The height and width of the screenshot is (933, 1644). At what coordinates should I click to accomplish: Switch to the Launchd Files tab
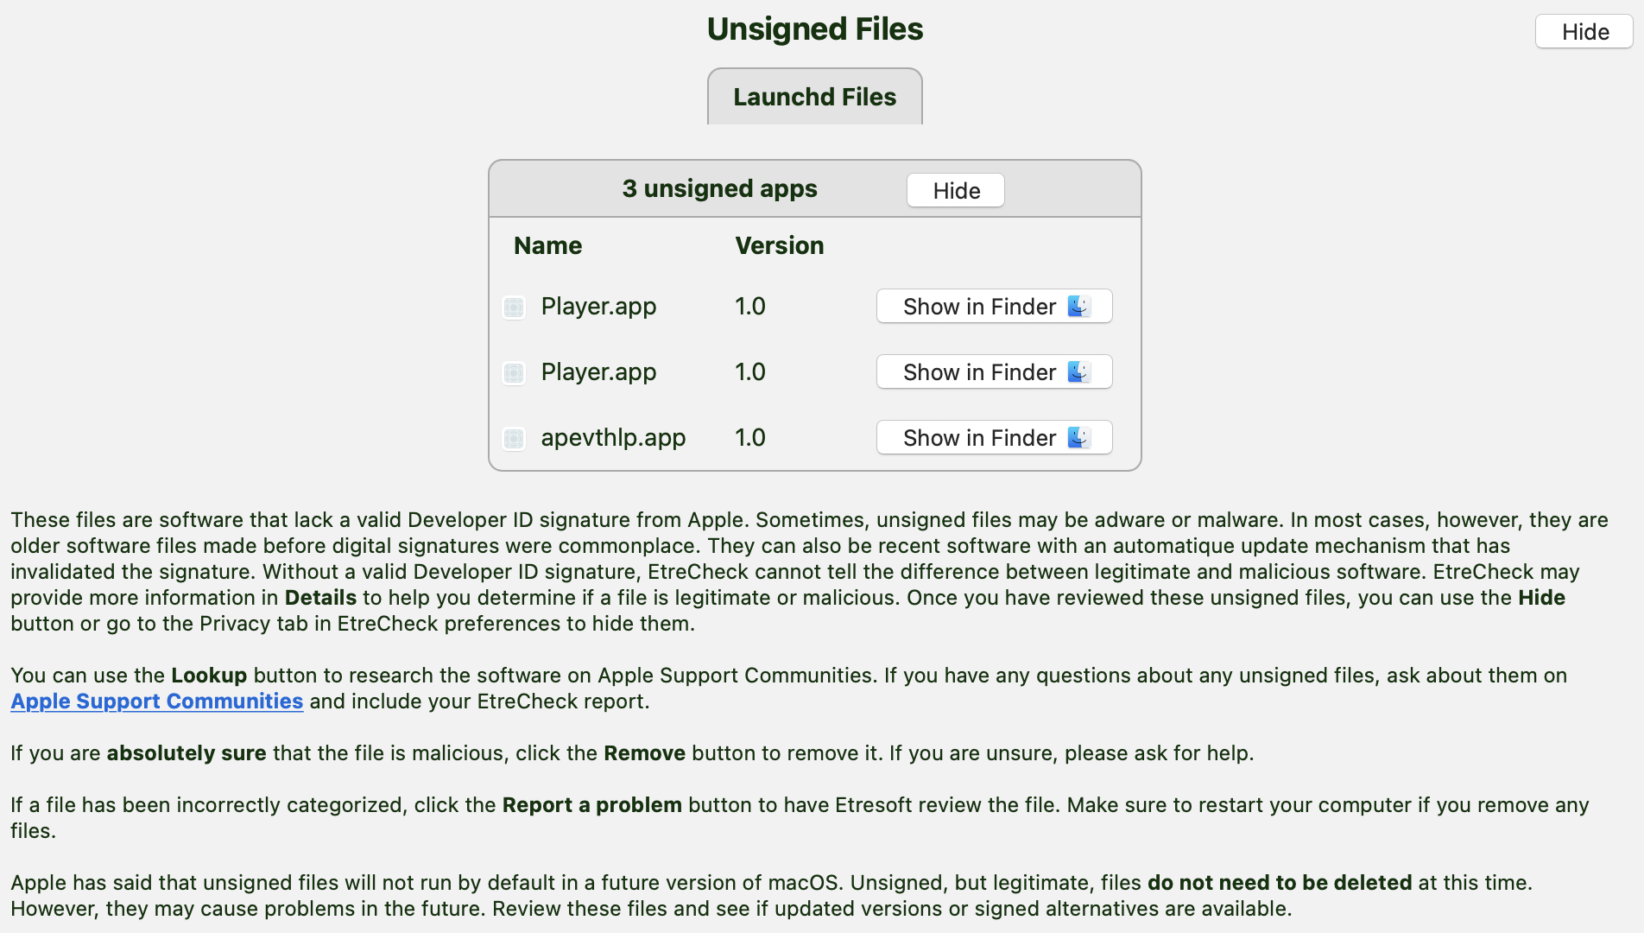point(815,97)
